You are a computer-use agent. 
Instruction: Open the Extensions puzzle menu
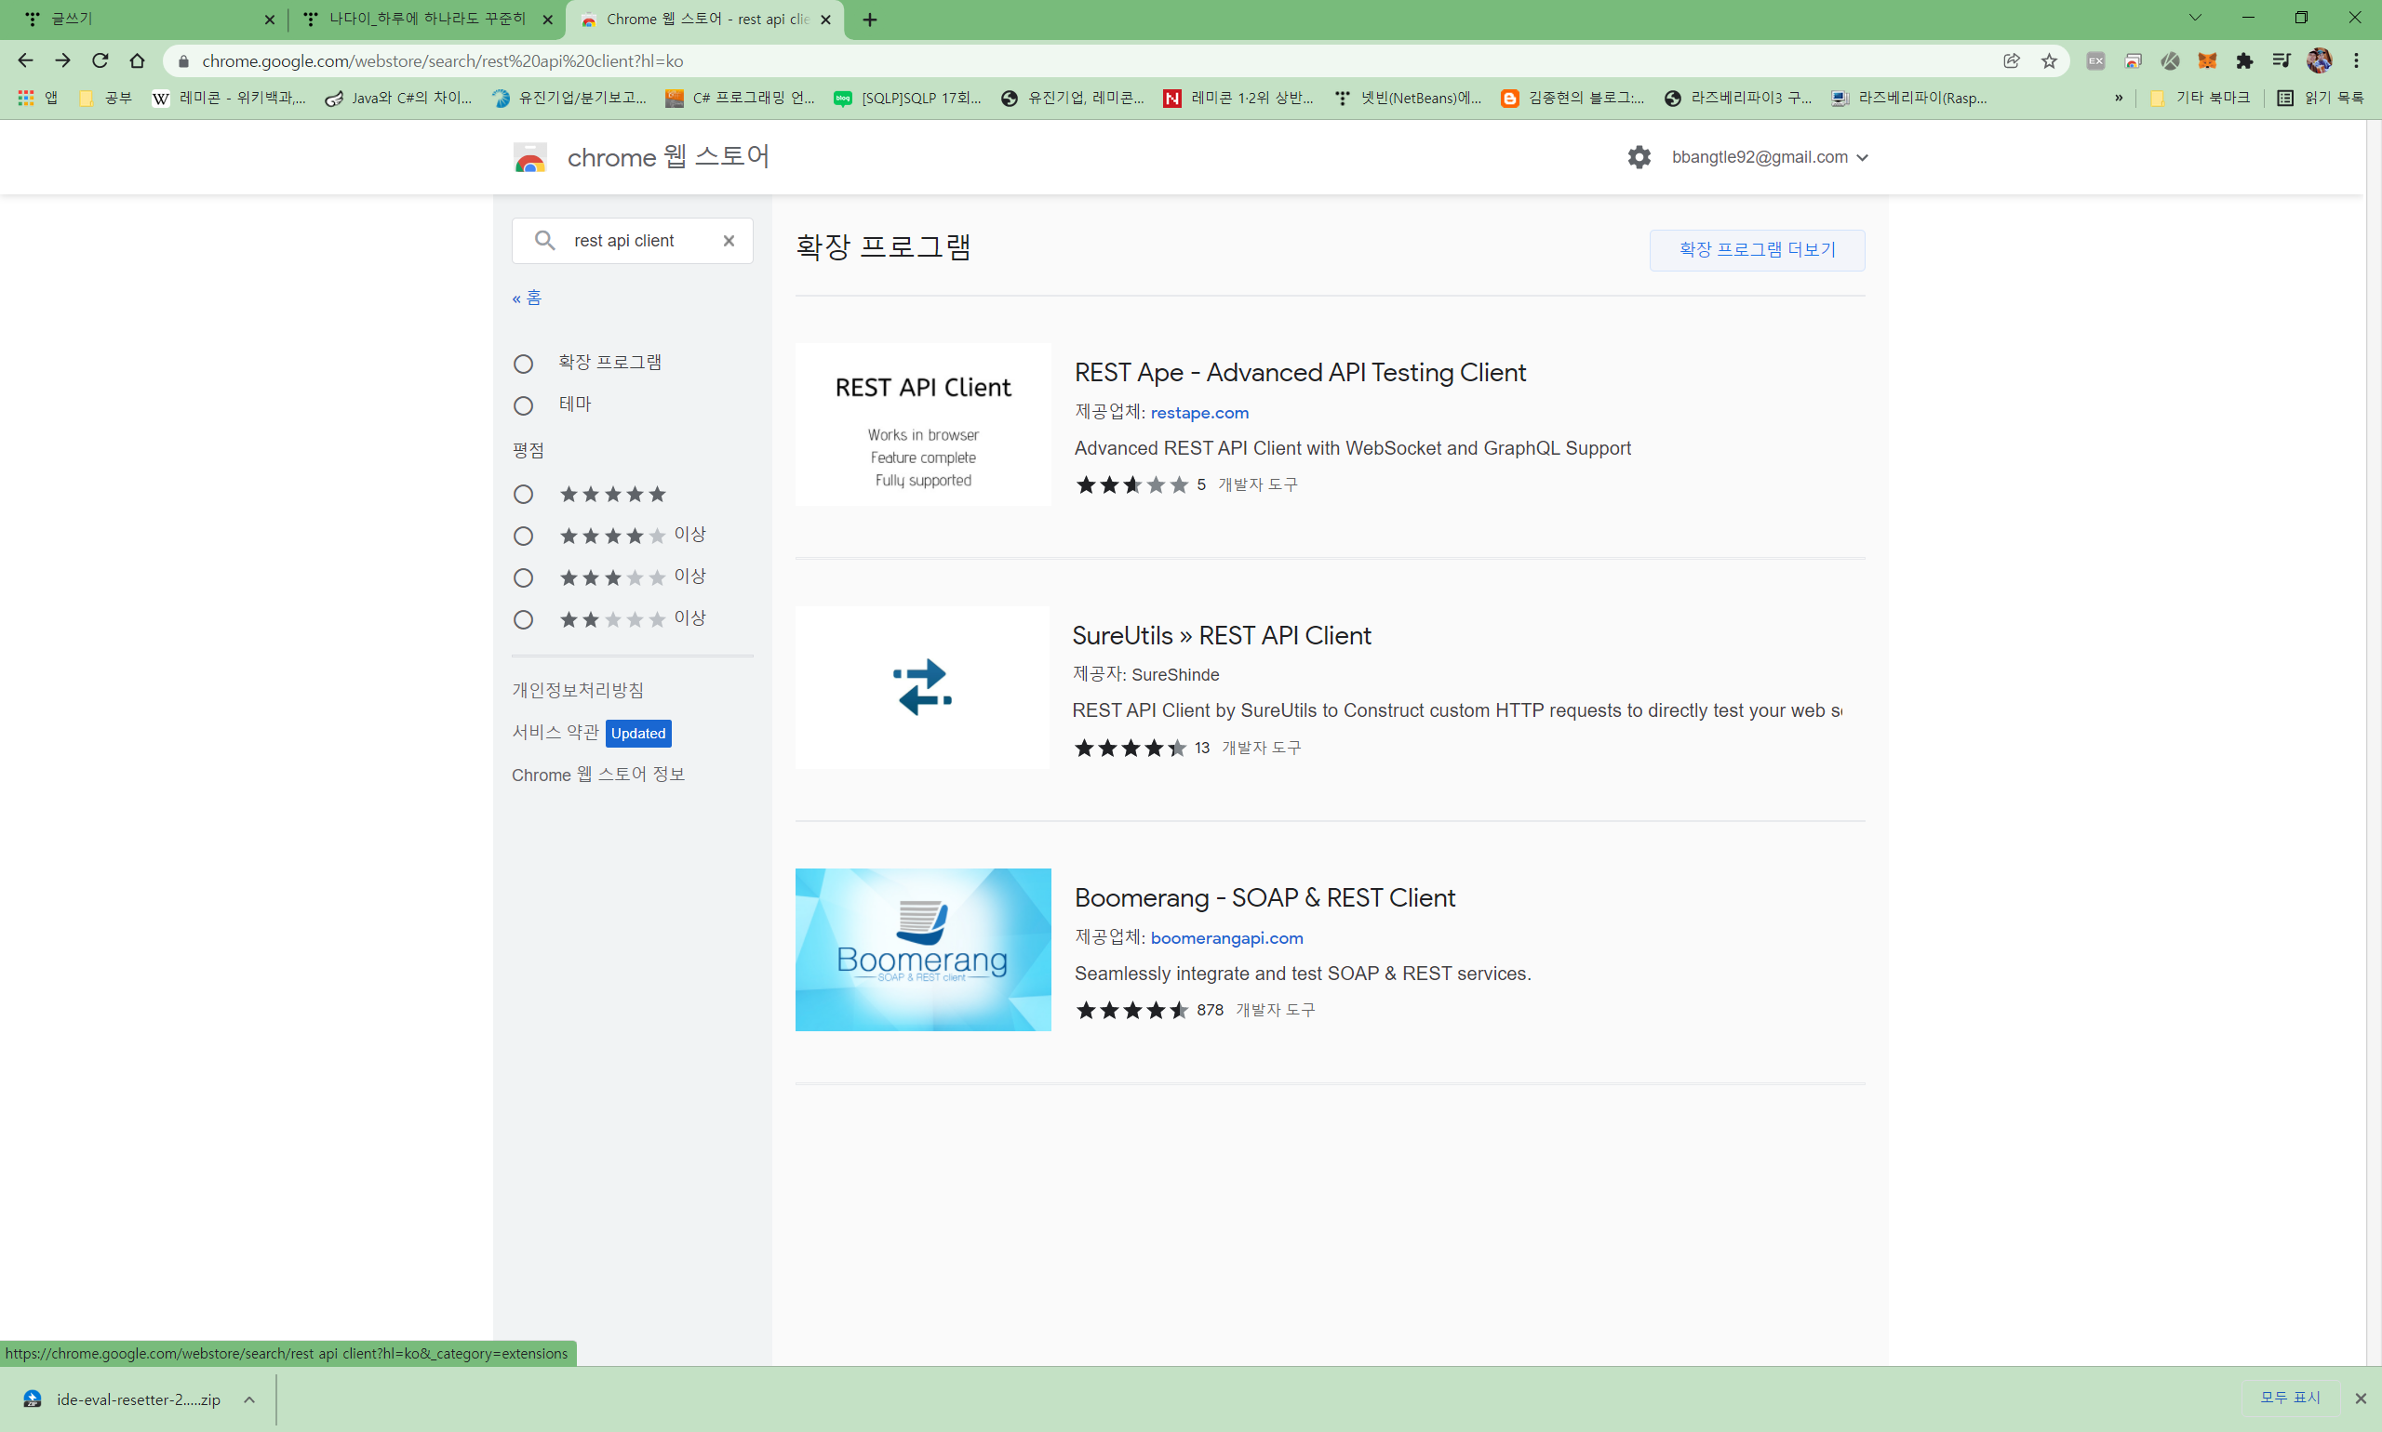(x=2245, y=60)
